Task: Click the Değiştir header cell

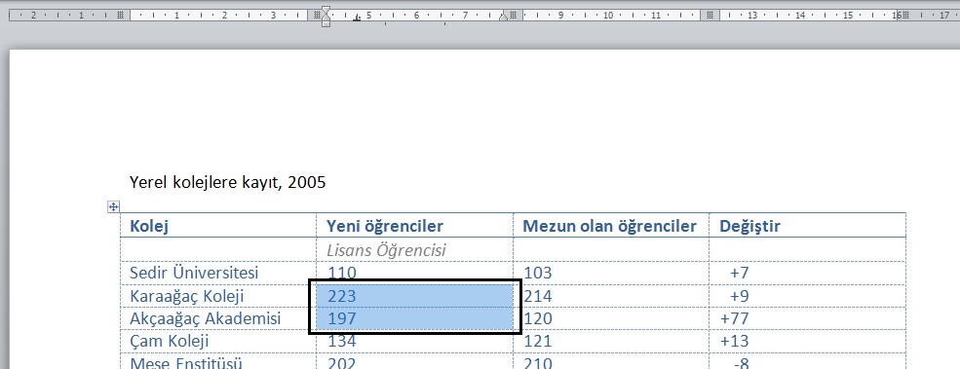Action: pos(808,226)
